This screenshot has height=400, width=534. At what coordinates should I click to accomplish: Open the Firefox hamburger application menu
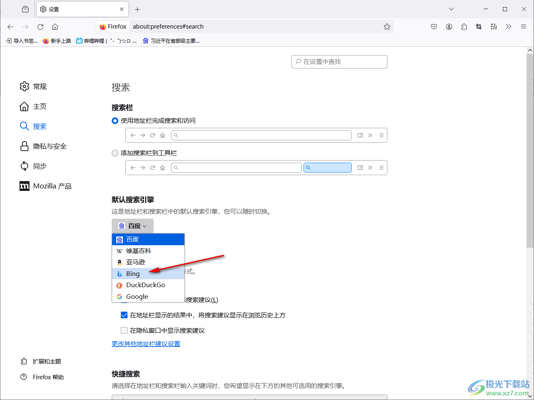coord(524,27)
